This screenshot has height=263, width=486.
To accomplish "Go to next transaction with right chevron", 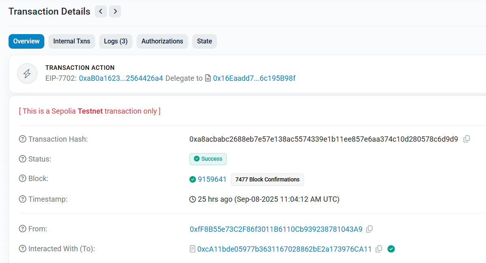I will click(115, 11).
